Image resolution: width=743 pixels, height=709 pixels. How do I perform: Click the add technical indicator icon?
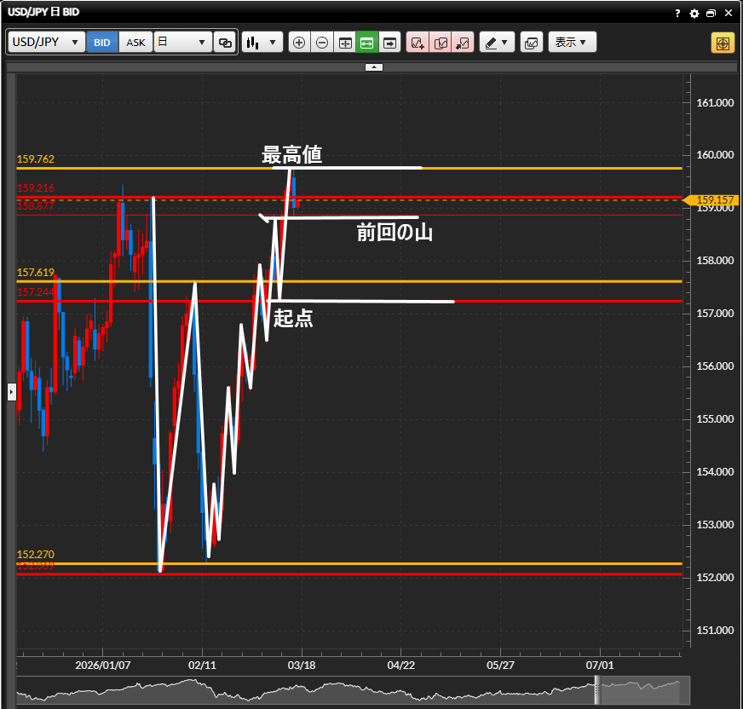pos(418,42)
